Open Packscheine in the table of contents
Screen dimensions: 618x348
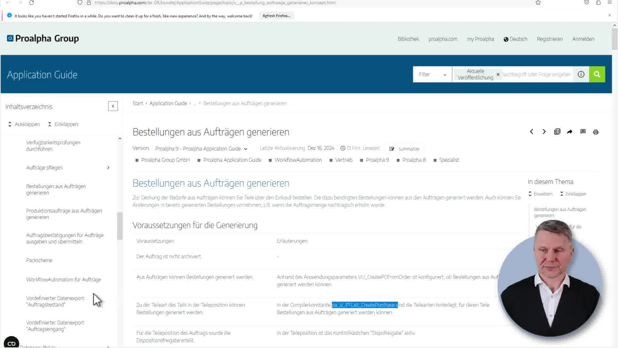pos(39,260)
